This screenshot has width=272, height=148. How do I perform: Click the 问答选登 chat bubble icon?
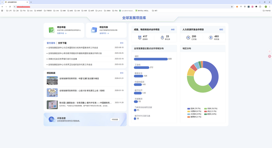(x=51, y=119)
